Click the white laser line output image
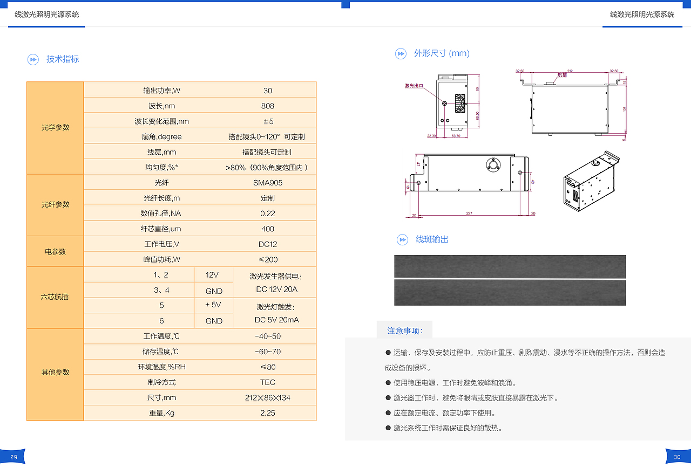This screenshot has width=691, height=468. tap(510, 280)
